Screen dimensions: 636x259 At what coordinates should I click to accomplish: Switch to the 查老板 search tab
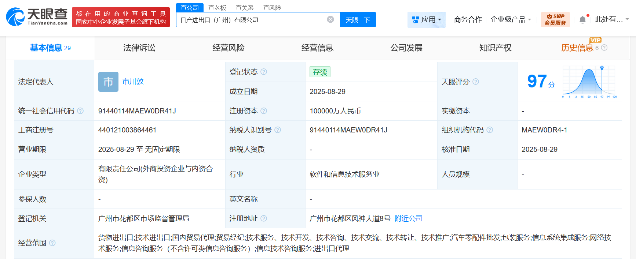point(217,8)
